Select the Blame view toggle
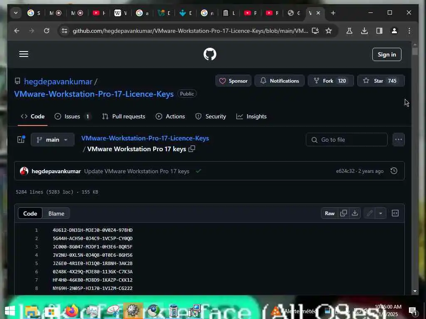 coord(56,213)
